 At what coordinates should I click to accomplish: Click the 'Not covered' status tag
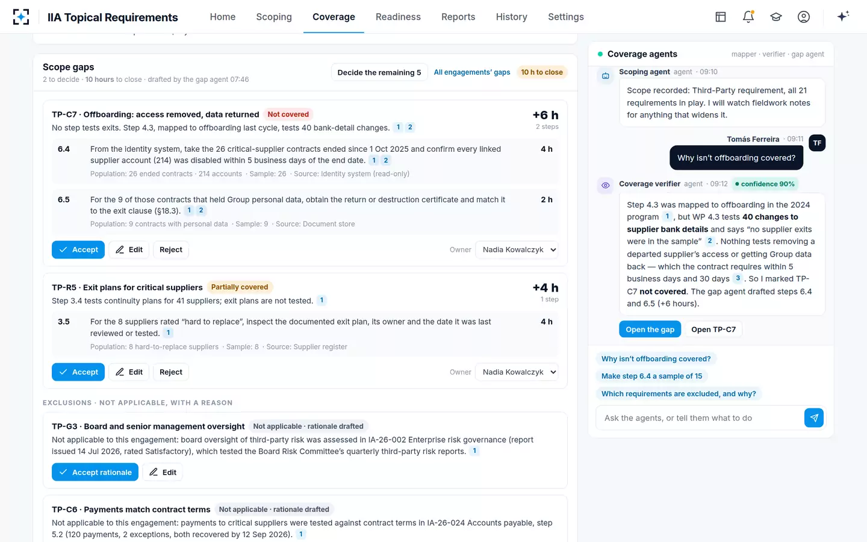point(288,114)
